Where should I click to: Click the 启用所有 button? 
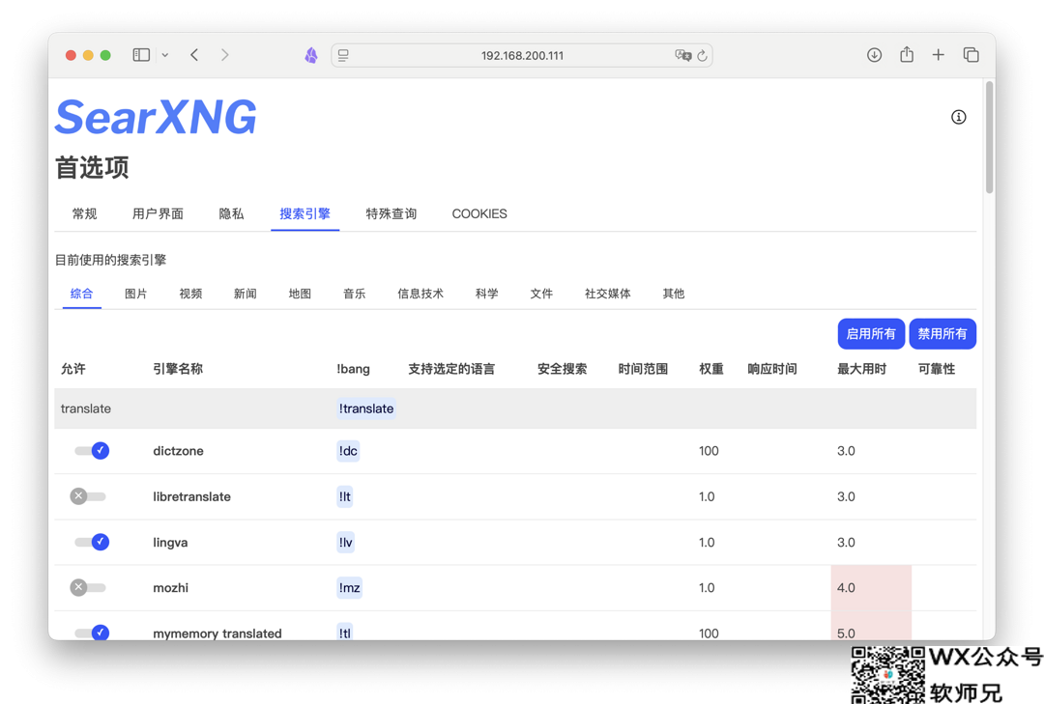pos(871,333)
